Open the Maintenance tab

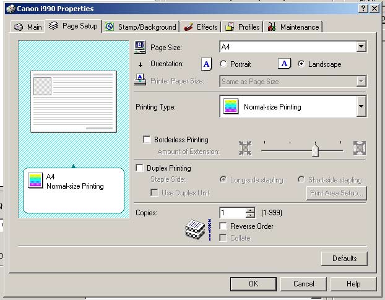point(293,27)
